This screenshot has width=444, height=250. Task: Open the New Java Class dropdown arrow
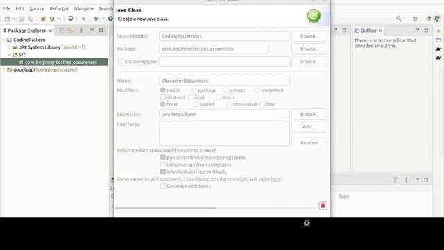tap(59, 19)
